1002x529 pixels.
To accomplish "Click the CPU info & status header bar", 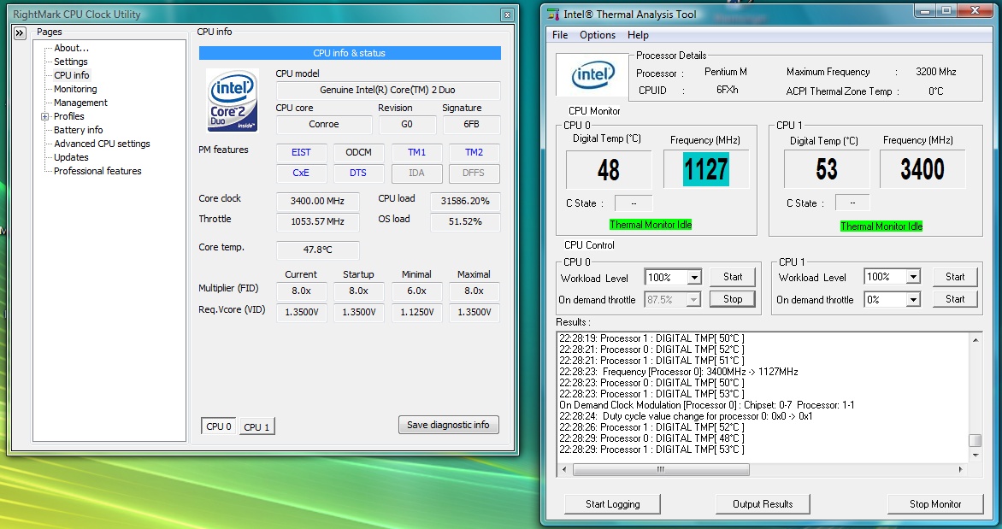I will point(350,53).
